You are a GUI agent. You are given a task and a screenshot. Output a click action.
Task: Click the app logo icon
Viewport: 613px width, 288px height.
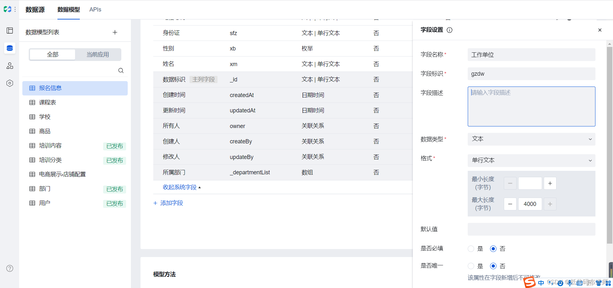coord(7,9)
